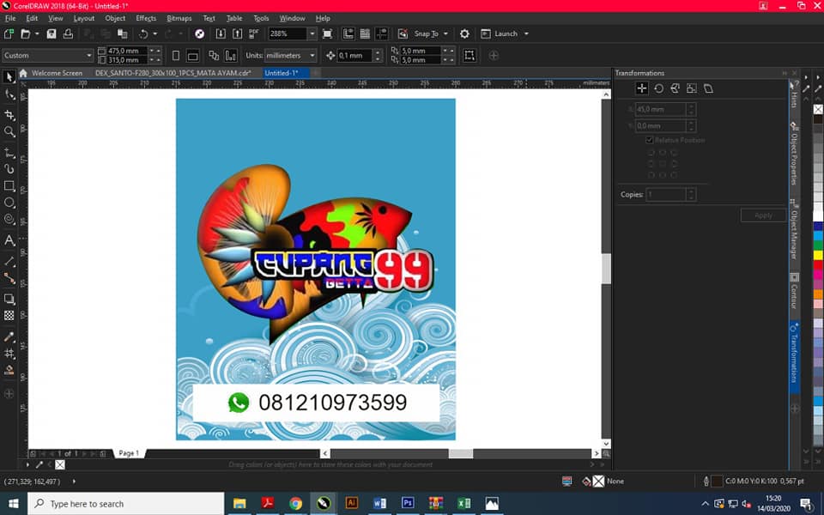Screen dimensions: 824x515
Task: Select the Shape tool
Action: click(9, 94)
